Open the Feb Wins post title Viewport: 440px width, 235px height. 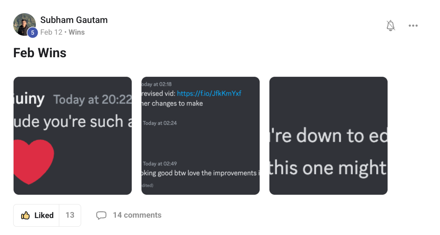(40, 53)
